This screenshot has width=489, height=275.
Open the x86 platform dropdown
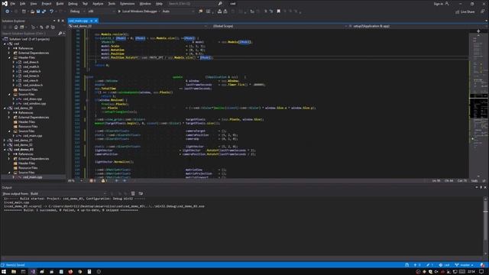pos(101,11)
